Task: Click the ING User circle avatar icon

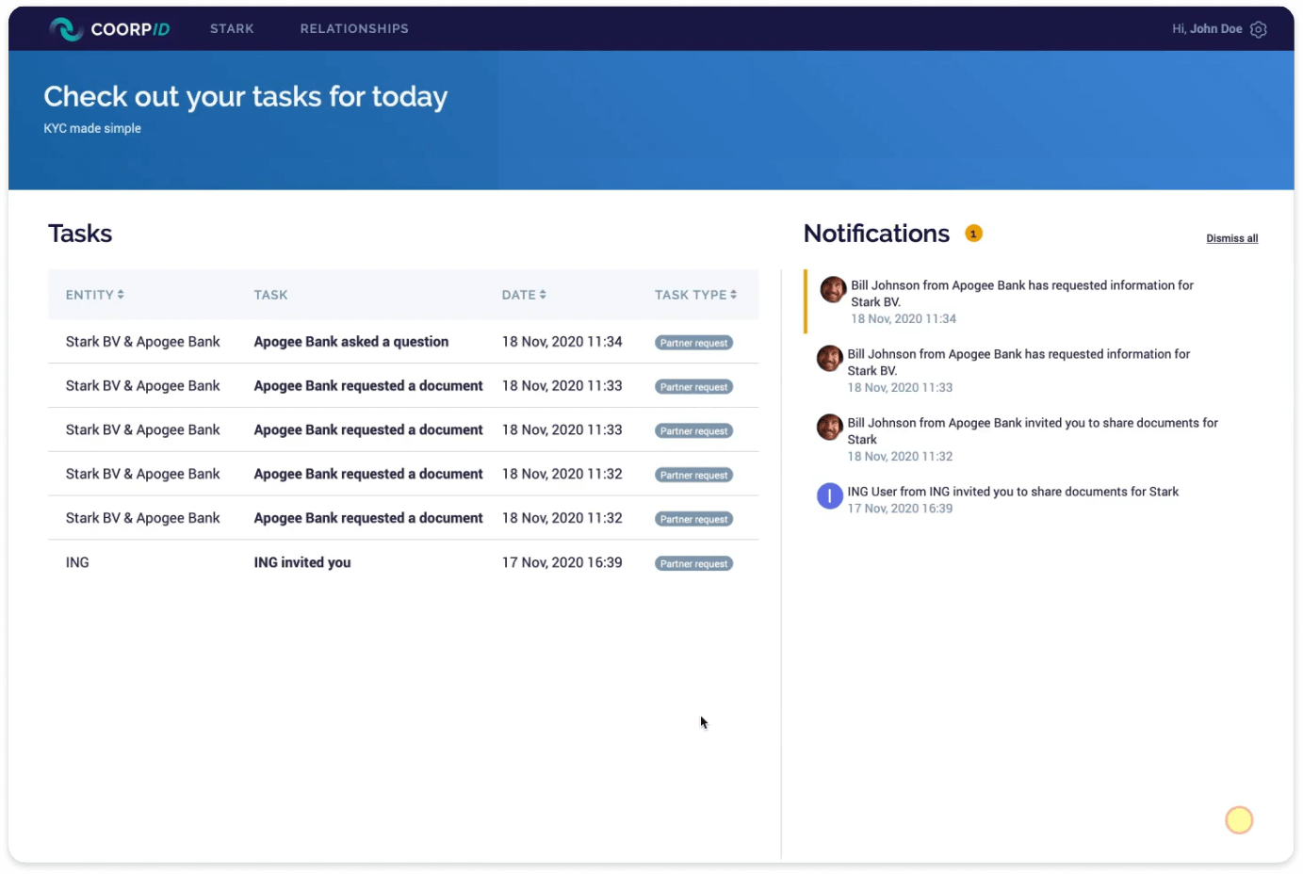Action: [x=829, y=495]
